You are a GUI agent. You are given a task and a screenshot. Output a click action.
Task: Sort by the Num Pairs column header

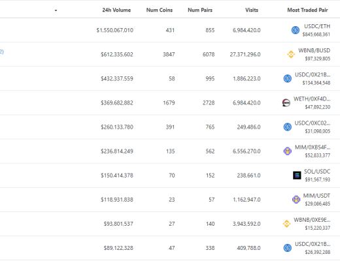click(x=200, y=10)
